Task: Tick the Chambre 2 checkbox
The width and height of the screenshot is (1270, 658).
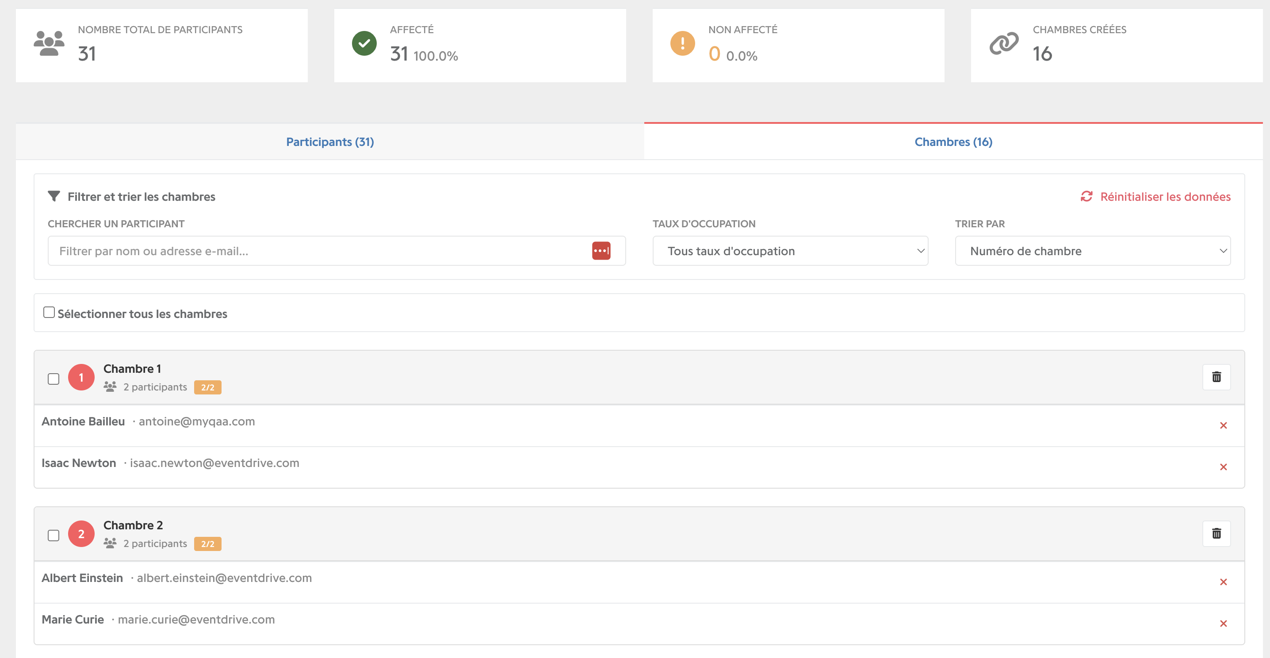Action: click(x=53, y=535)
